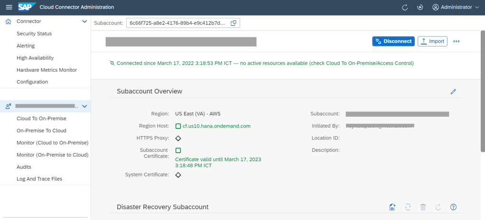
Task: Edit Subaccount Overview with the pencil icon
Action: click(453, 91)
